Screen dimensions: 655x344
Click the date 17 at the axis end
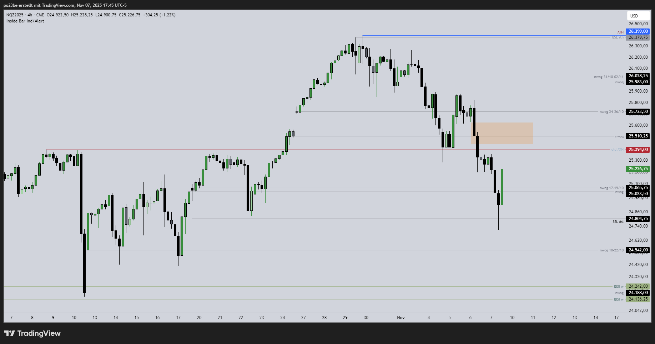tap(616, 318)
